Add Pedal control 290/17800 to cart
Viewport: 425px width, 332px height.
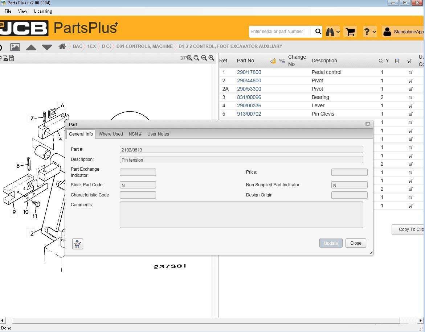coord(410,72)
